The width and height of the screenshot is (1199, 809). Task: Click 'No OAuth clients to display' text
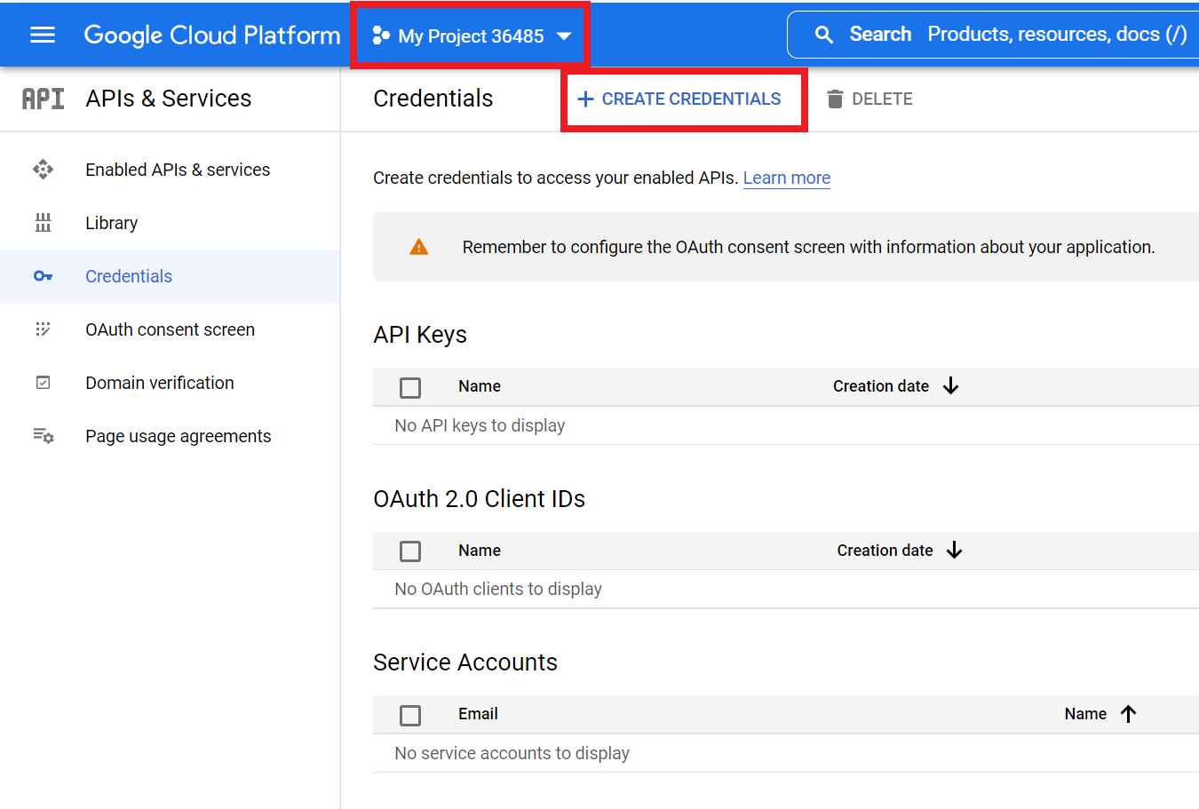[498, 589]
